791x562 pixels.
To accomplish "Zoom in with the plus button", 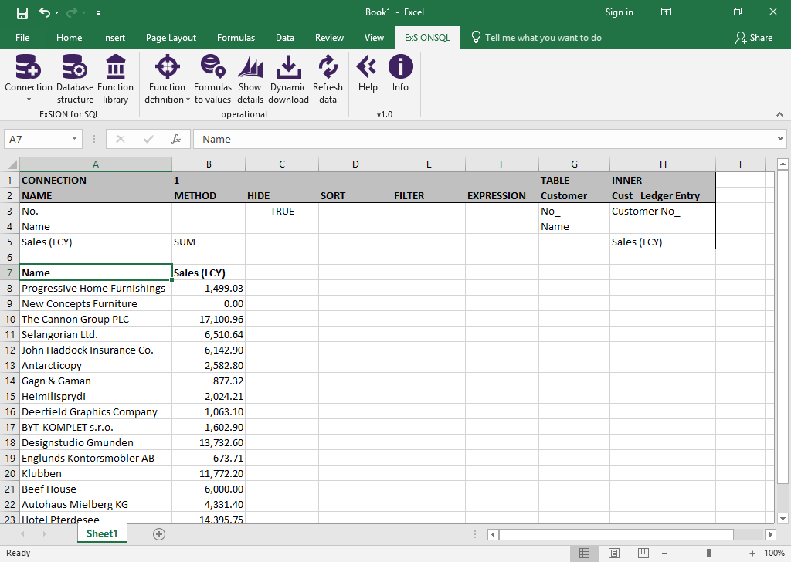I will click(752, 553).
